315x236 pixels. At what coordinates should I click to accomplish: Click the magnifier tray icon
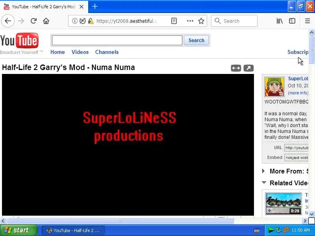(x=286, y=230)
